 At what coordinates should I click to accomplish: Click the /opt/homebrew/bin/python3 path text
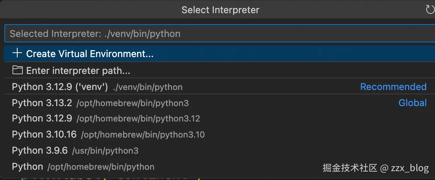tap(133, 104)
